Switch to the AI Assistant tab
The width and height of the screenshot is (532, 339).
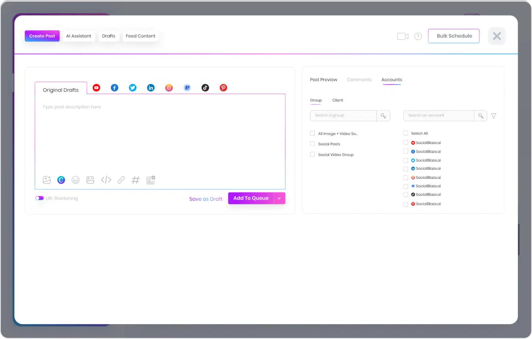pyautogui.click(x=79, y=36)
